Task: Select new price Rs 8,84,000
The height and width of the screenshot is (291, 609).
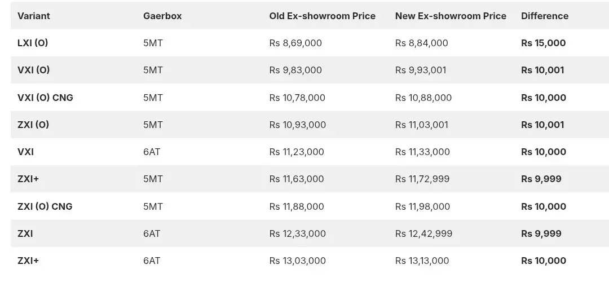Action: [x=422, y=43]
